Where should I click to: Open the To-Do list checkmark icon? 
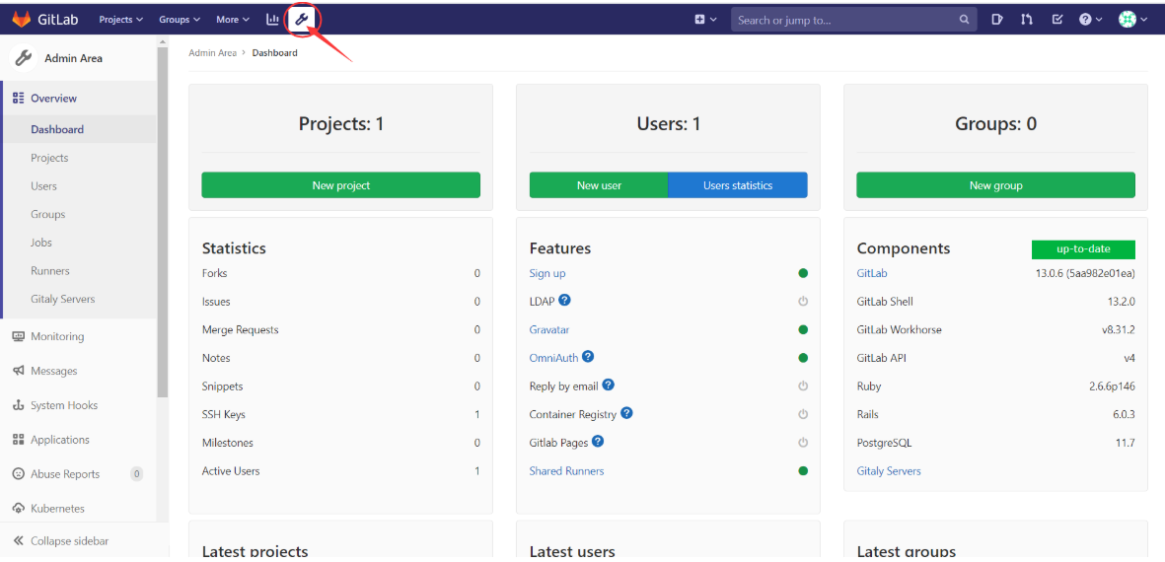(1057, 19)
